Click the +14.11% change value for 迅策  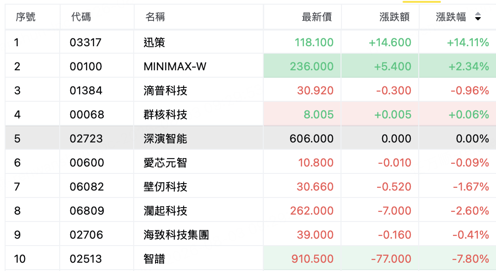468,43
